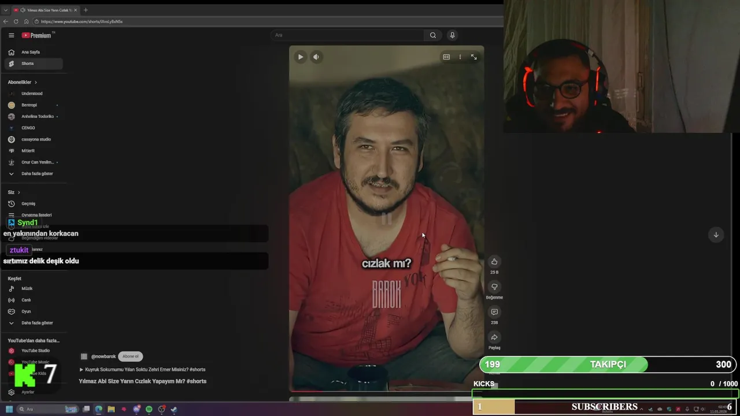This screenshot has width=740, height=416.
Task: Open Steam from taskbar
Action: (174, 409)
